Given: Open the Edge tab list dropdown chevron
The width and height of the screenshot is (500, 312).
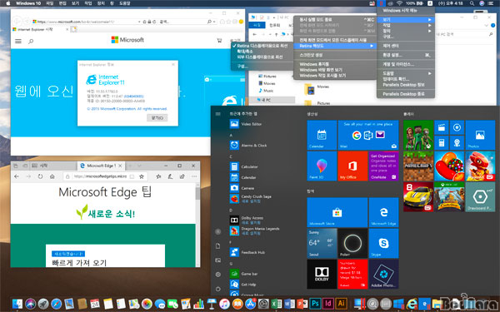Looking at the screenshot, I should coord(139,166).
